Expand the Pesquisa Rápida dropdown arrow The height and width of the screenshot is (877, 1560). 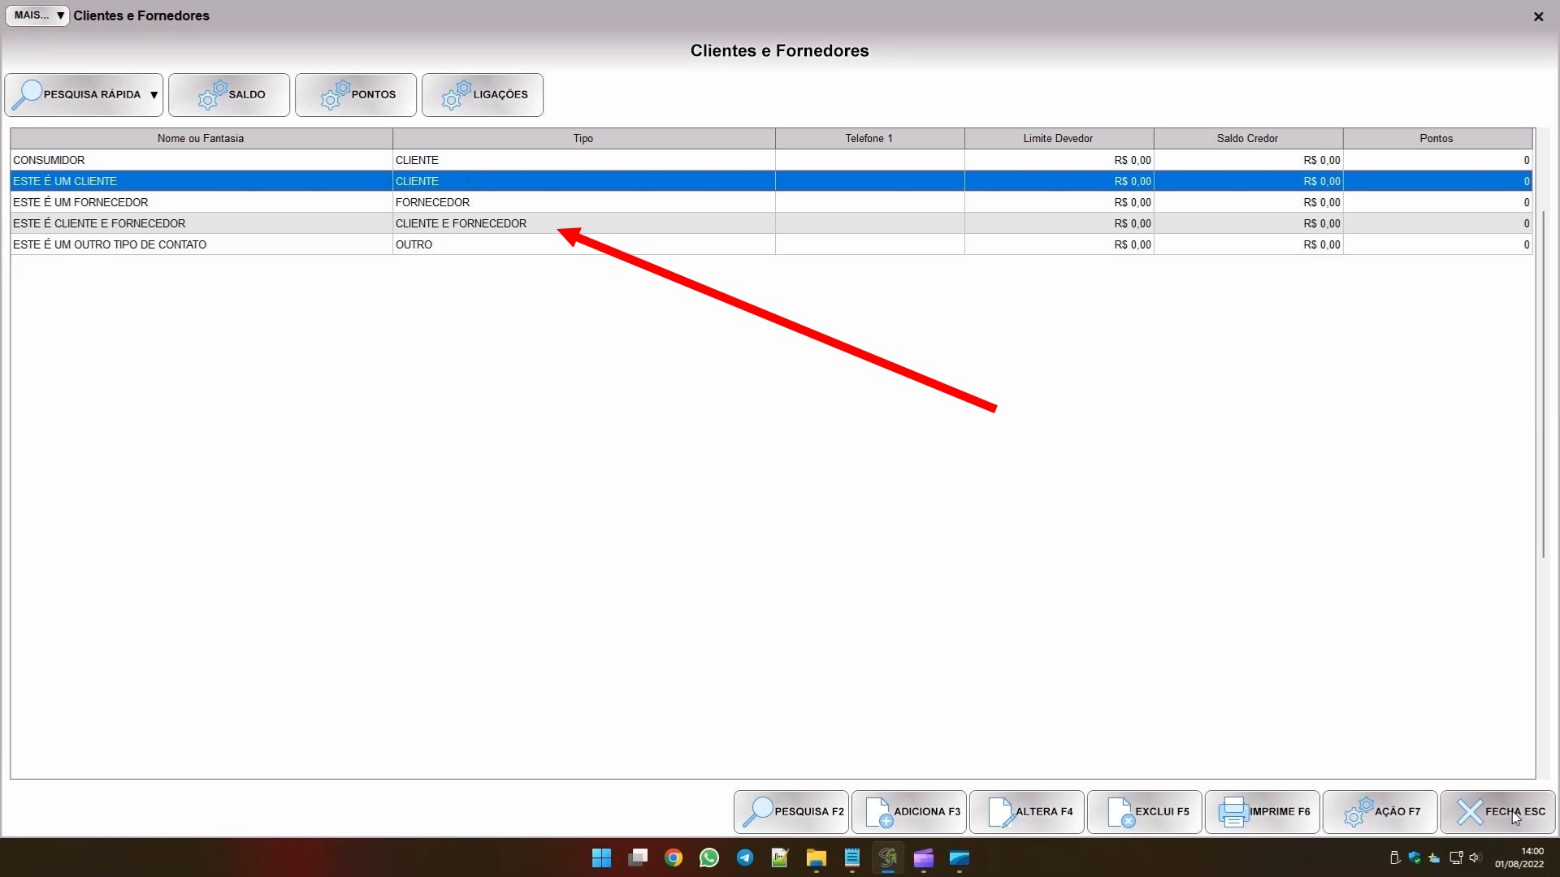pos(154,95)
